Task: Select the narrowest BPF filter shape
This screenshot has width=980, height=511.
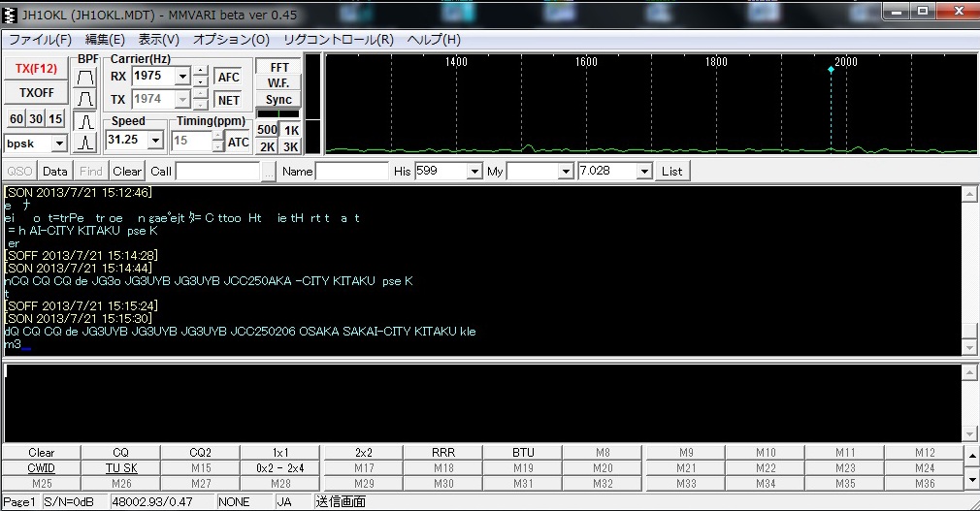Action: (87, 143)
